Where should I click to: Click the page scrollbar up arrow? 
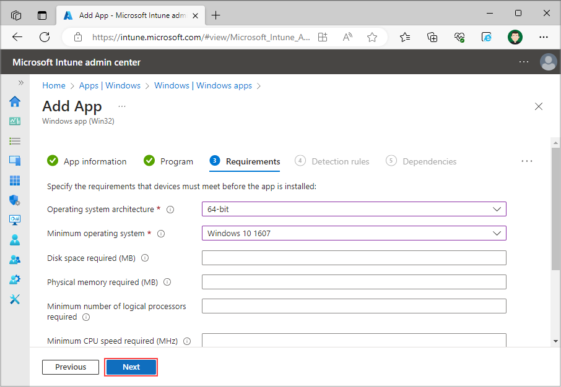[x=555, y=143]
